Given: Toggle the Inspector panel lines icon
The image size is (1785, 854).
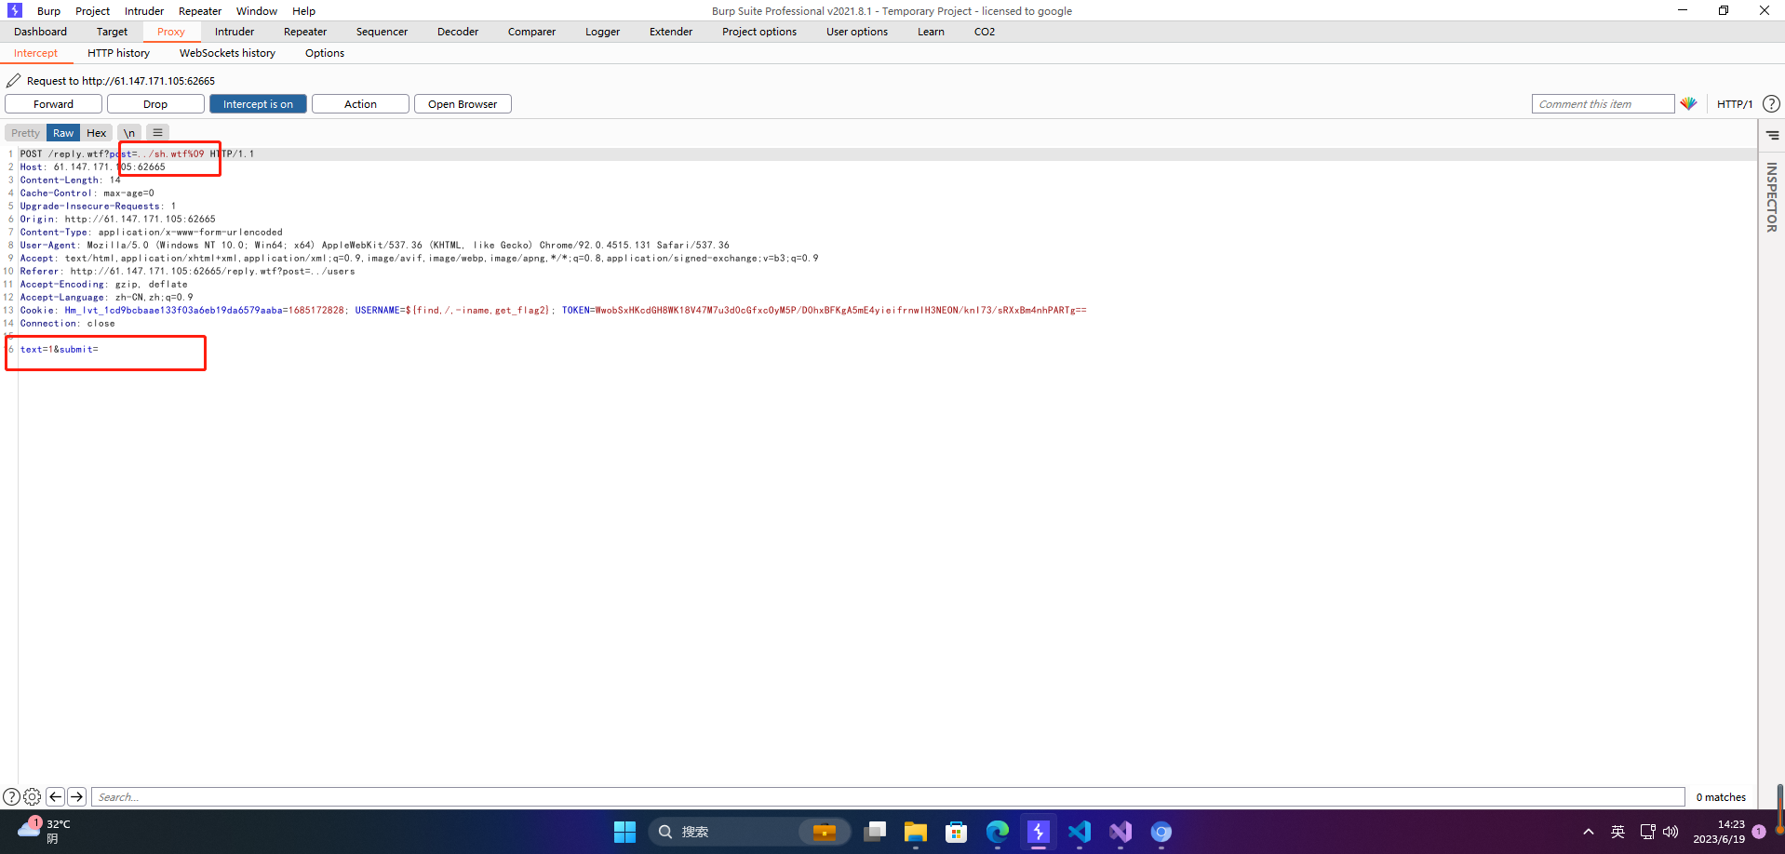Looking at the screenshot, I should [1772, 135].
